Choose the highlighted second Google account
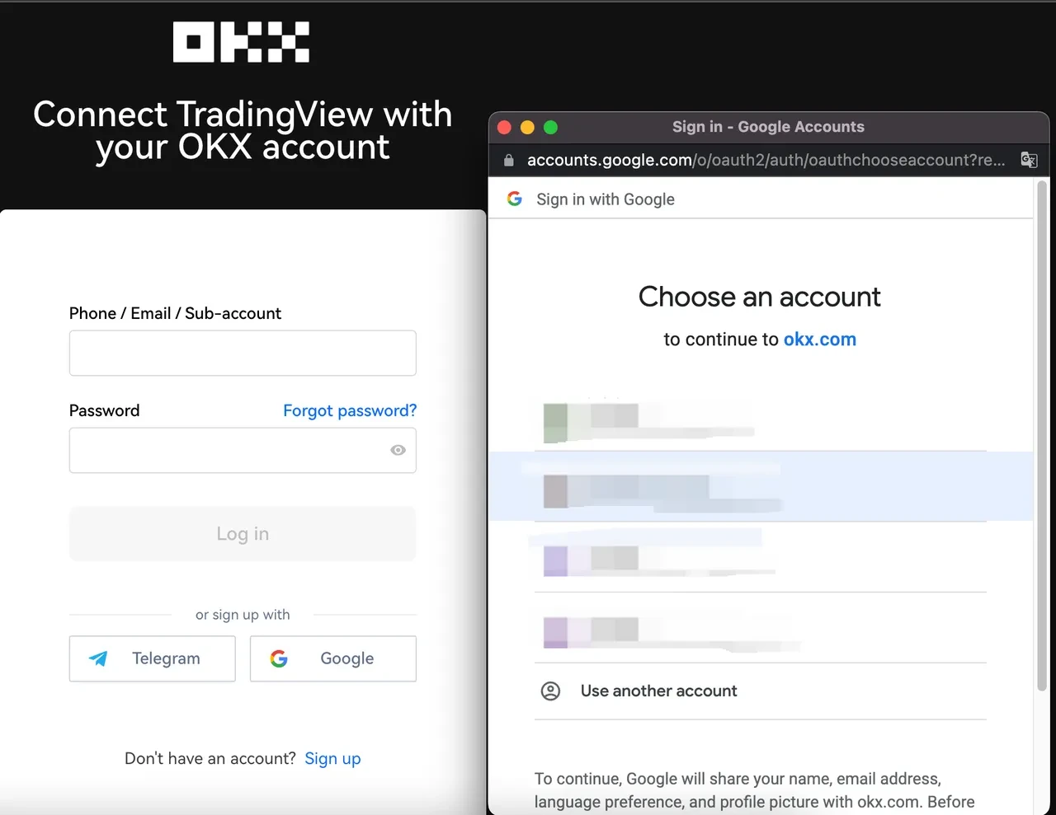The image size is (1056, 815). [x=761, y=486]
